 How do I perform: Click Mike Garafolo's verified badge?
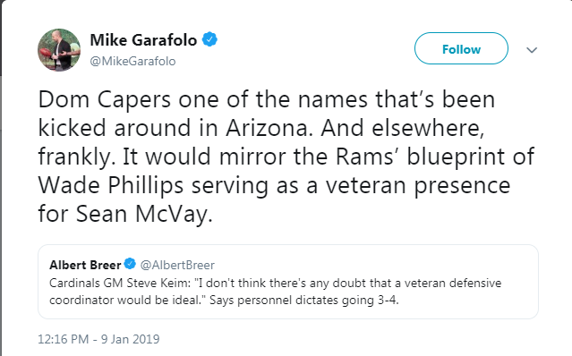pyautogui.click(x=209, y=39)
